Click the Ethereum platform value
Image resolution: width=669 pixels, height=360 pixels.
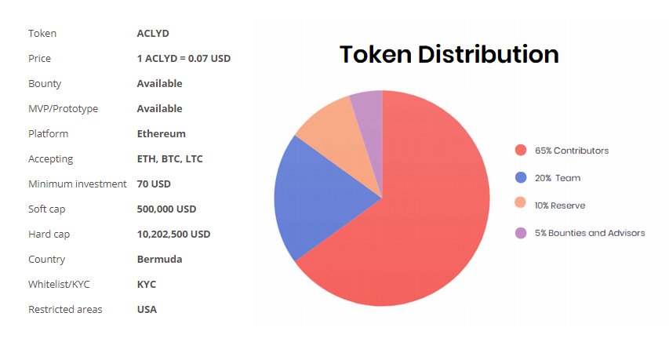coord(162,134)
